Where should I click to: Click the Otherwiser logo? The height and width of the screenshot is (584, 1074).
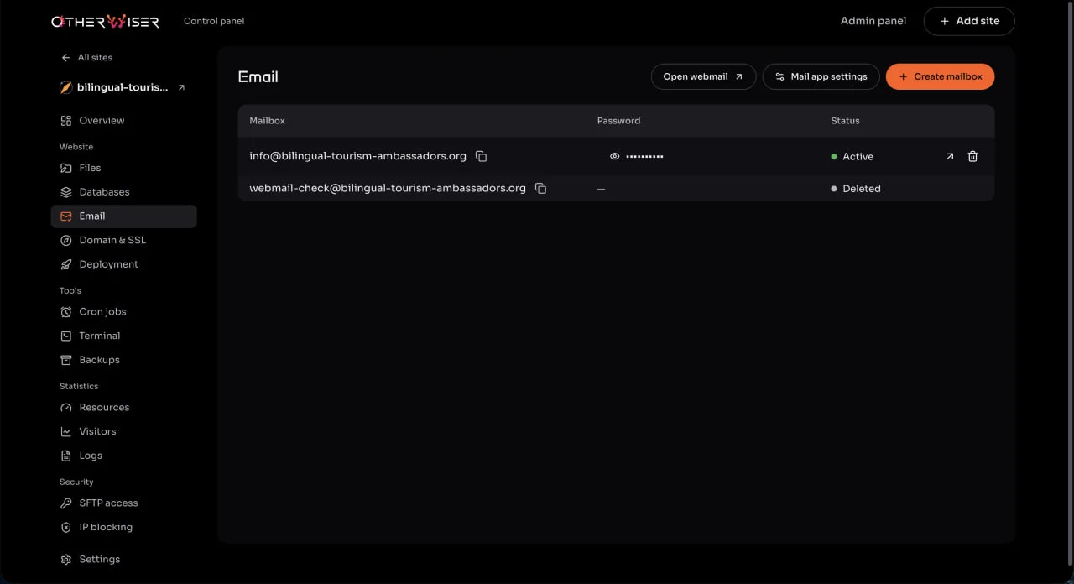(x=105, y=21)
